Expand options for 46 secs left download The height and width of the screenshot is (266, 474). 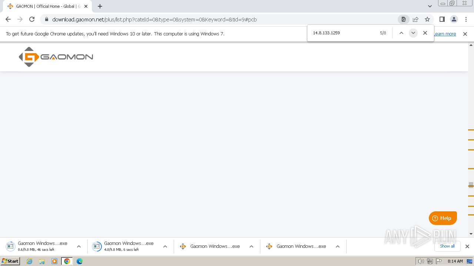pos(79,246)
